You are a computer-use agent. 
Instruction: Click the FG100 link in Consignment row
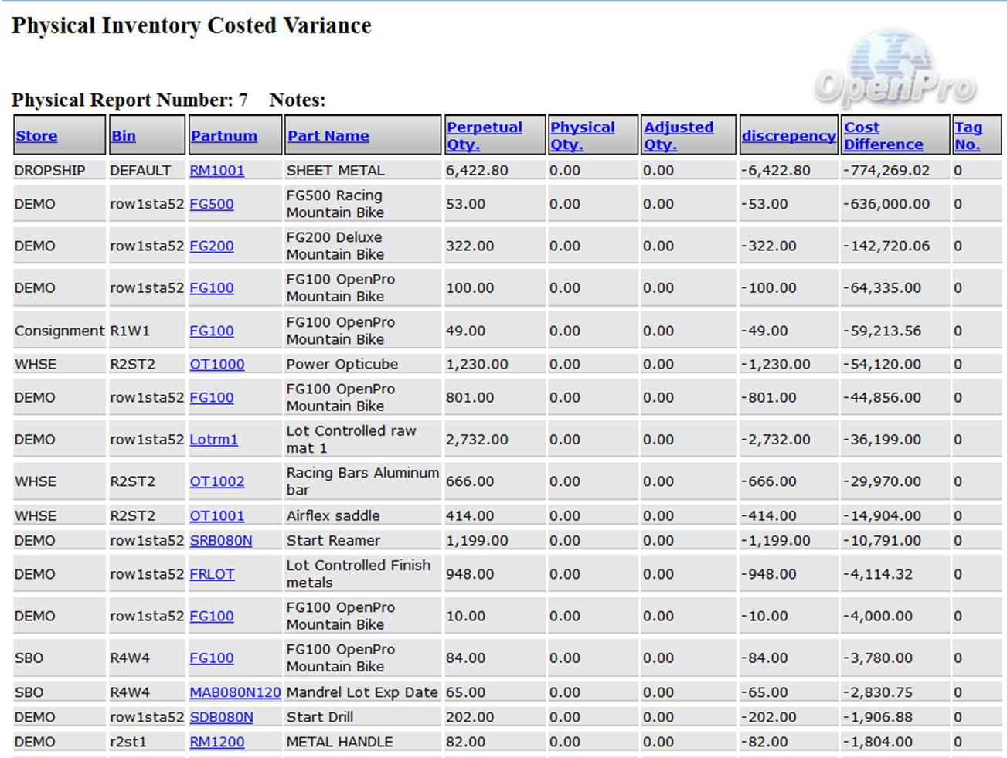click(x=212, y=331)
